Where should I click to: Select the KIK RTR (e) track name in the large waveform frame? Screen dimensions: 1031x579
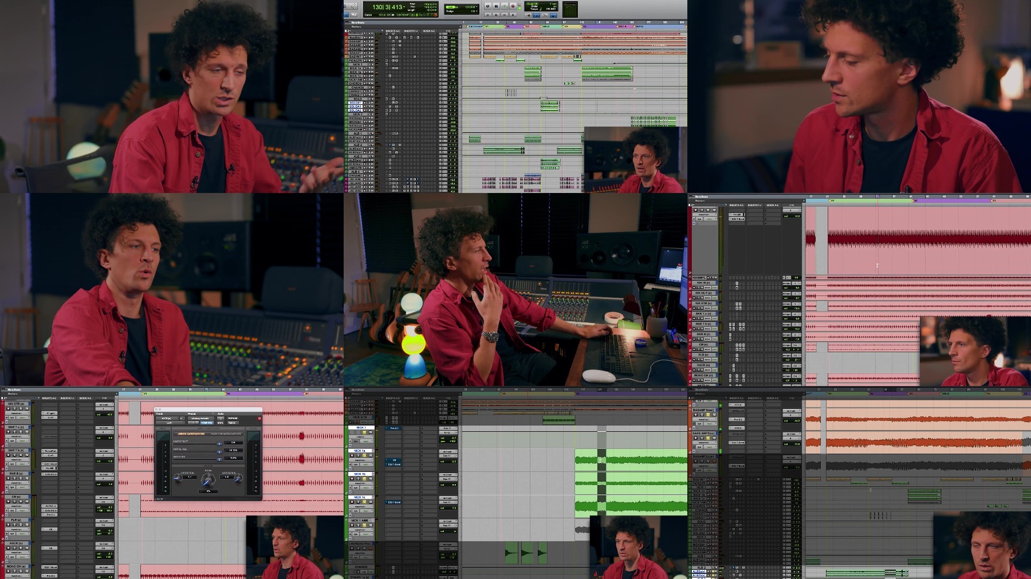pos(703,304)
